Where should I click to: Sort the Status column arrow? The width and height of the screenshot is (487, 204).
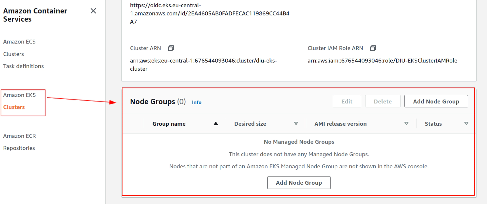466,123
